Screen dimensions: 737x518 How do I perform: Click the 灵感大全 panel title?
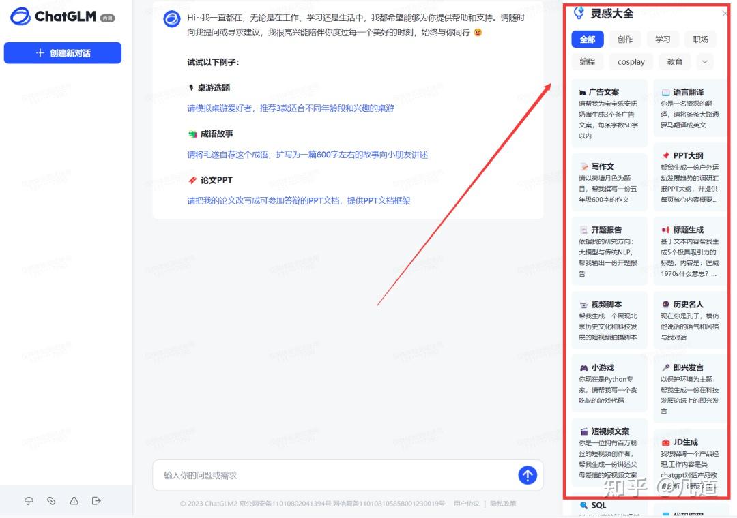[x=612, y=14]
